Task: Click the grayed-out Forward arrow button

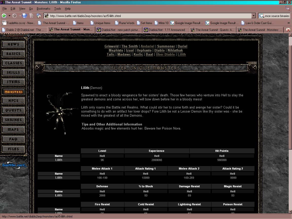Action: (x=14, y=16)
